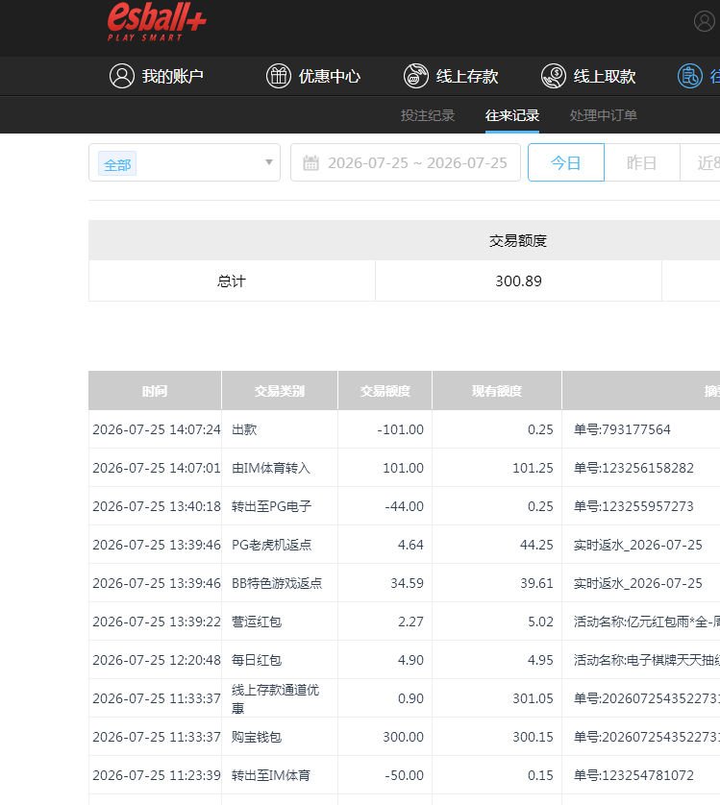This screenshot has width=720, height=805.
Task: Click the 线上存款 deposit icon
Action: pos(416,76)
